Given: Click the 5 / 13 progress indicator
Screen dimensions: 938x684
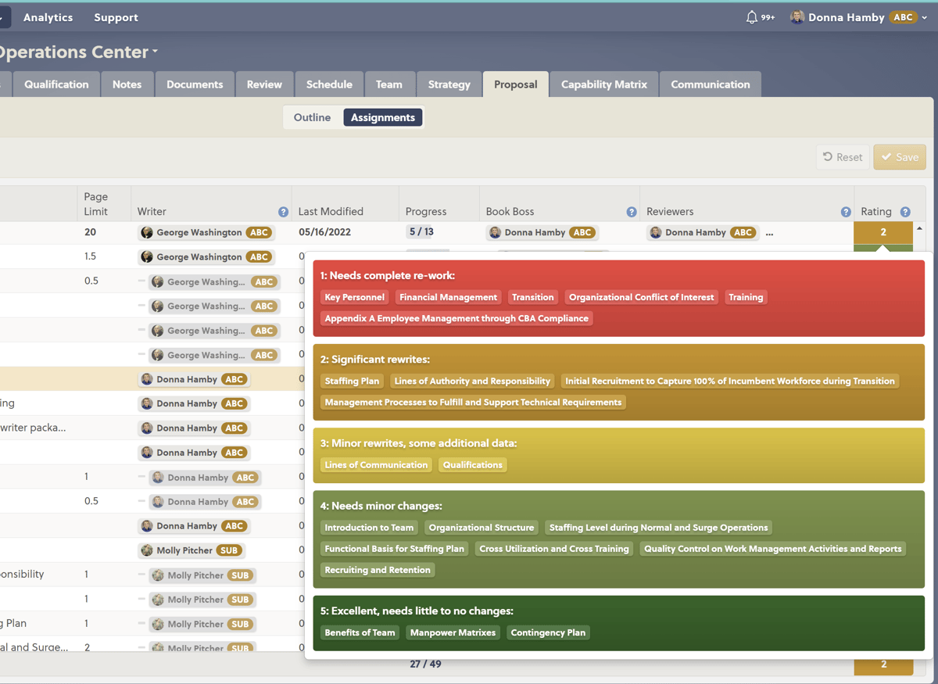Looking at the screenshot, I should [x=418, y=232].
